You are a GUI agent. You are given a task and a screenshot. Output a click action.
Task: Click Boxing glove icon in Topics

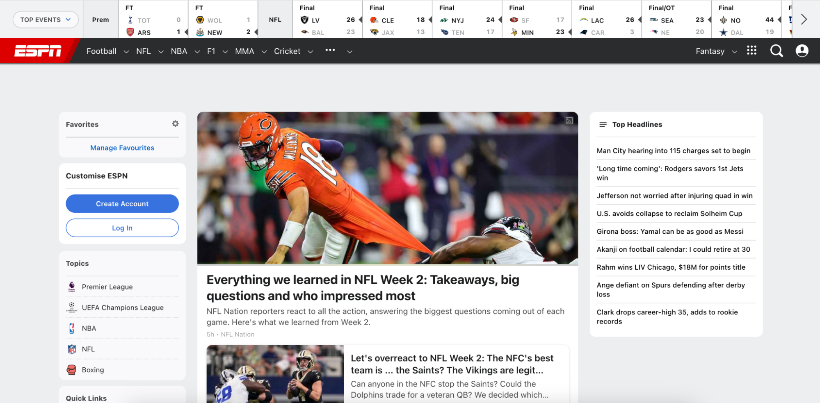(x=71, y=370)
